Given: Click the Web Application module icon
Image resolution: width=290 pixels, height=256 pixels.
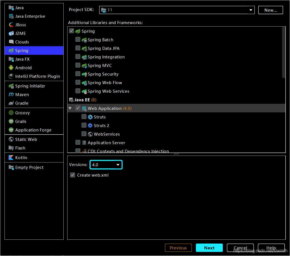Looking at the screenshot, I should pos(84,108).
